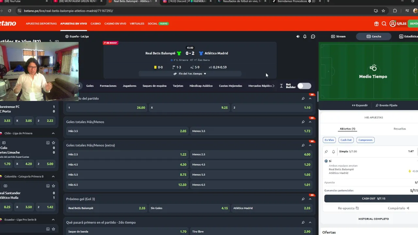This screenshot has width=418, height=235.
Task: Open Historial Completo link
Action: click(x=374, y=219)
